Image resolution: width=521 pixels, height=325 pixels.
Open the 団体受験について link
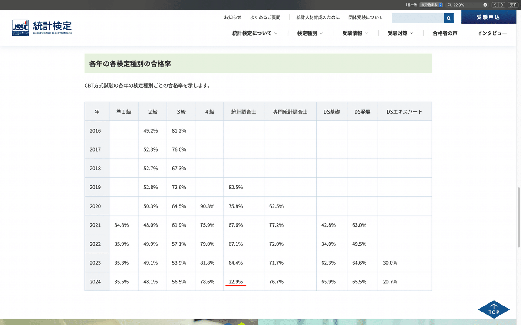(x=366, y=17)
